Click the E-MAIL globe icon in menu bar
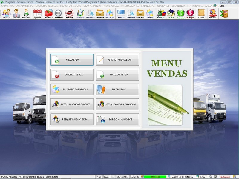The width and height of the screenshot is (239, 179). click(215, 6)
